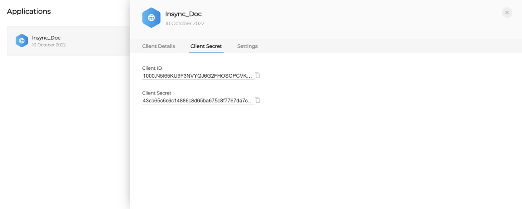
Task: Copy the Client ID value
Action: [x=258, y=75]
